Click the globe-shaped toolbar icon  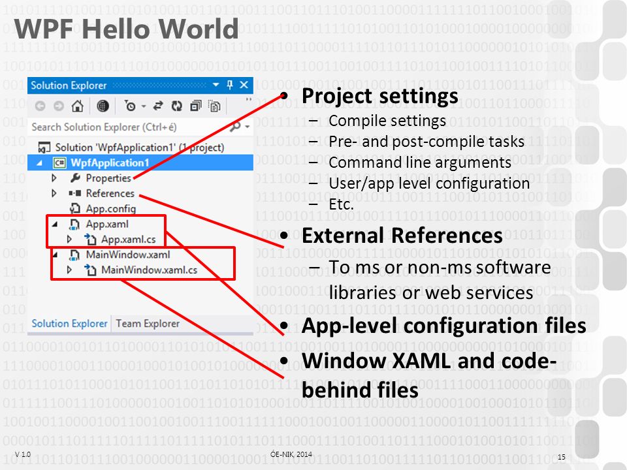103,106
